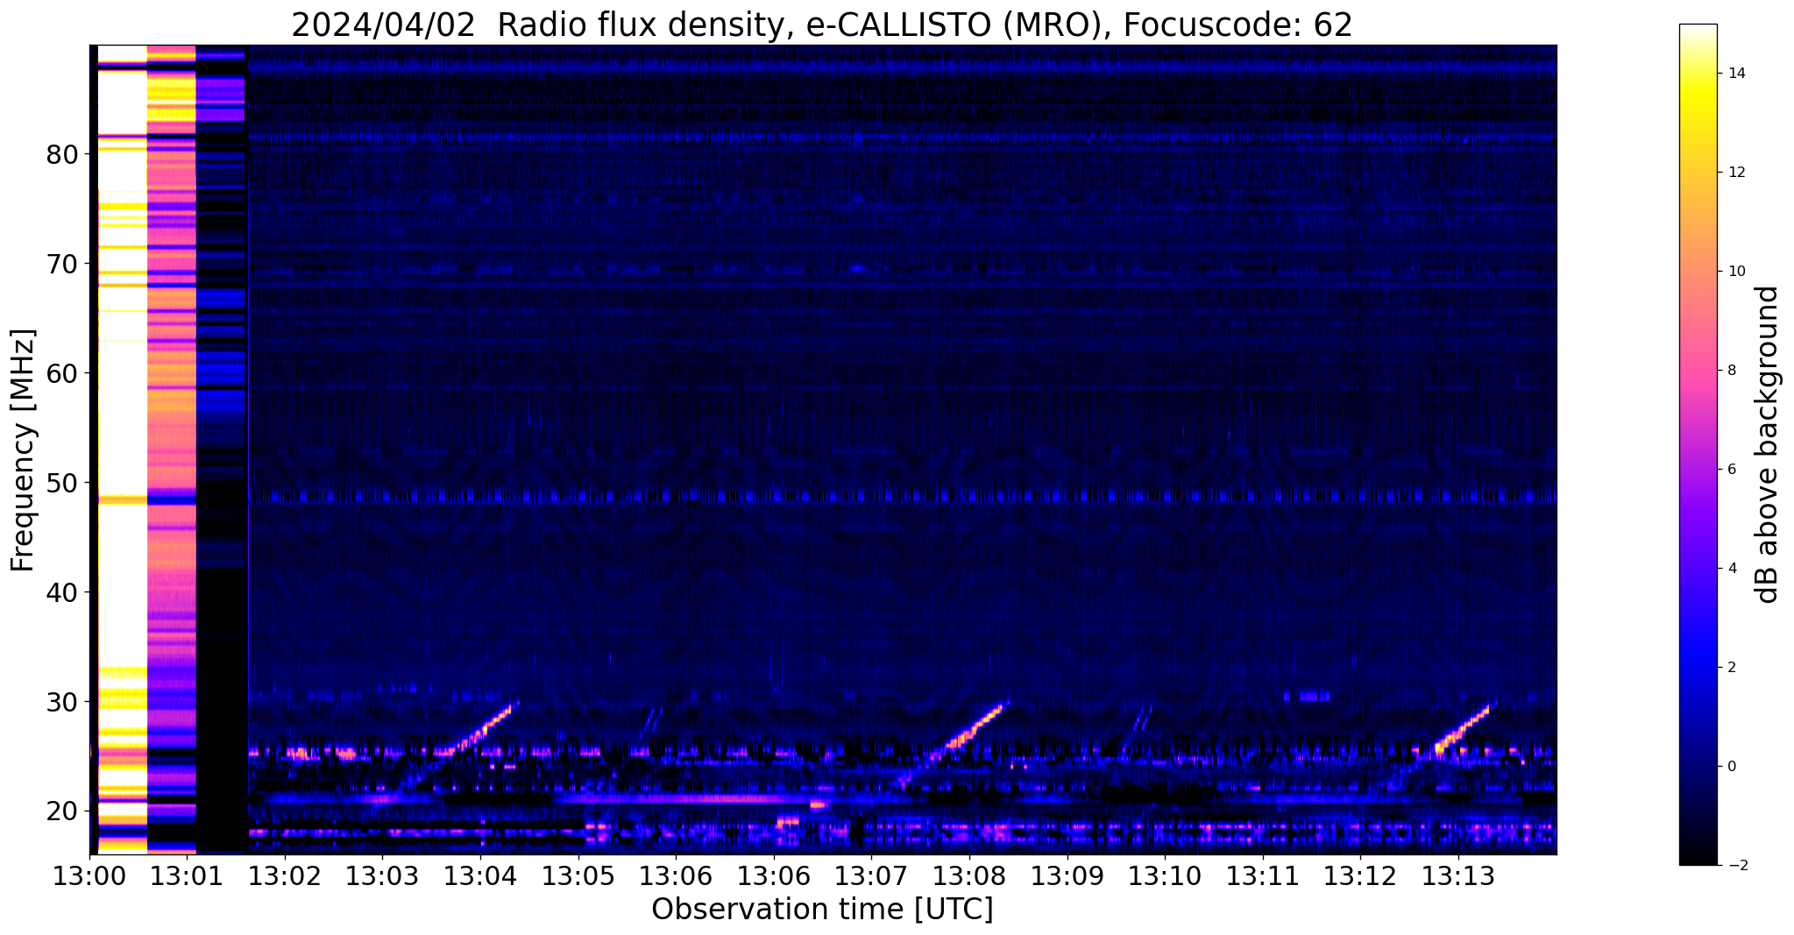Click the long pink band near 21 MHz
1794x935 pixels.
(684, 798)
